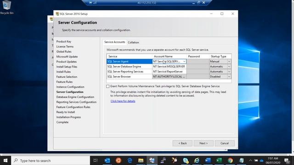Cancel the SQL Server setup
Image resolution: width=294 pixels, height=165 pixels.
point(225,143)
